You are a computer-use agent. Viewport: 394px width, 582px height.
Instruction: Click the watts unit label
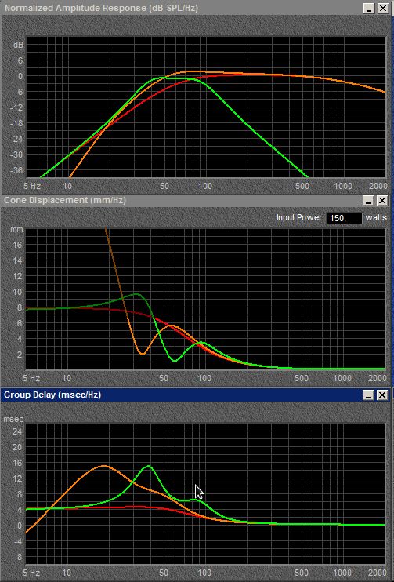tap(376, 217)
